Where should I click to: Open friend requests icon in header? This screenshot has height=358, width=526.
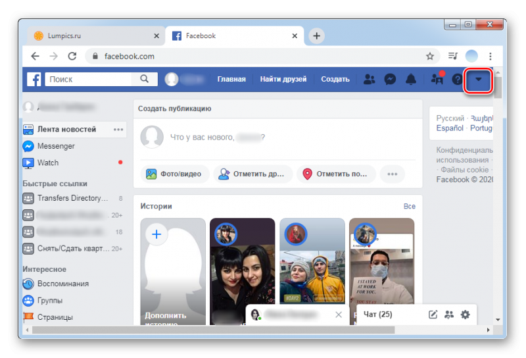click(x=369, y=79)
